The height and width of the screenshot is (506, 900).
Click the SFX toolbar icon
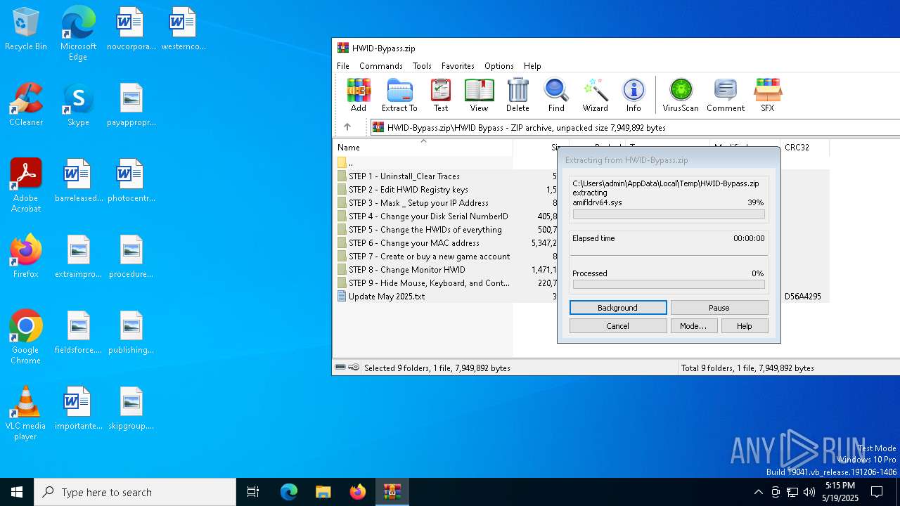point(767,95)
